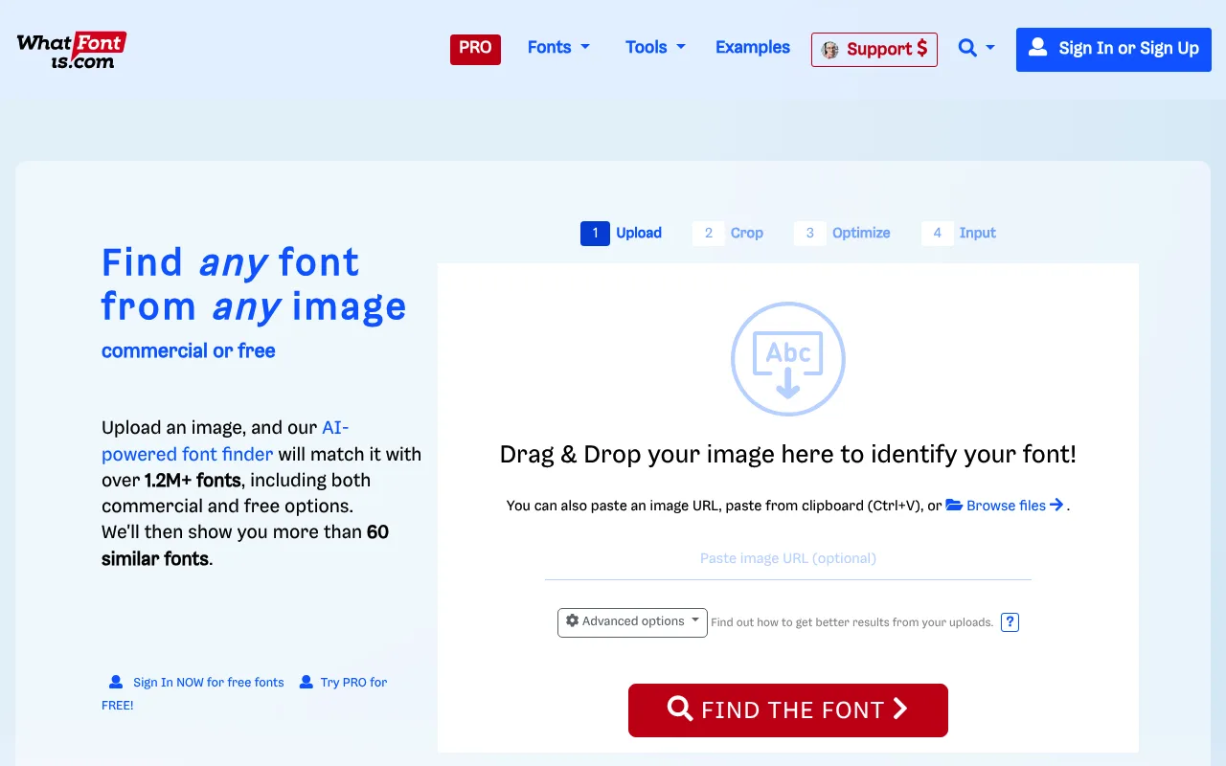Viewport: 1226px width, 766px height.
Task: Select the Input step tab
Action: (959, 233)
